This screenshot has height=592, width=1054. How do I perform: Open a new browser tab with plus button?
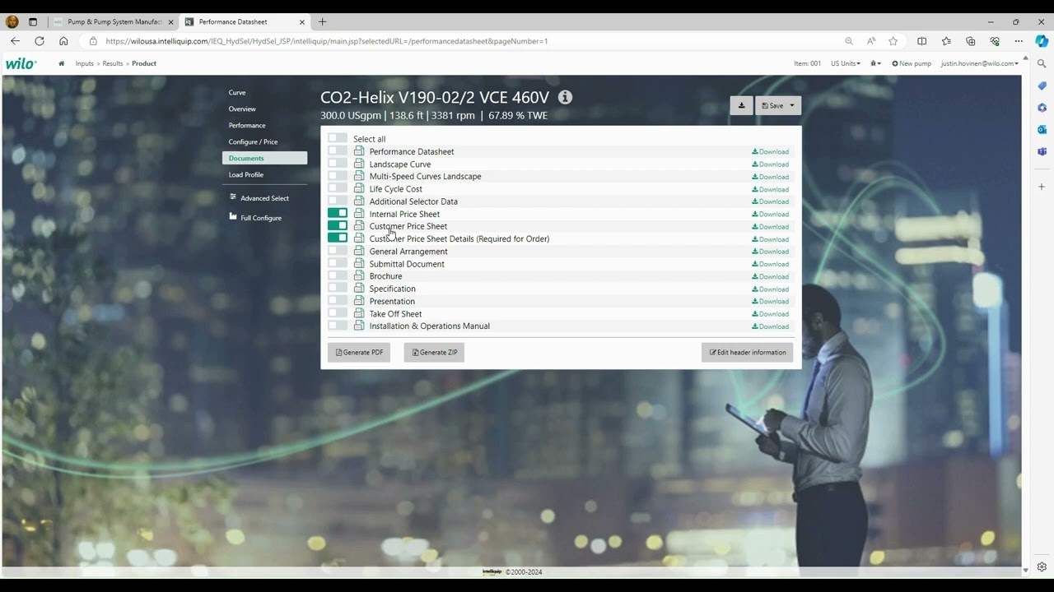(322, 22)
